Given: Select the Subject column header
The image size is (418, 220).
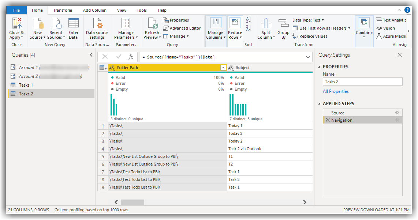Looking at the screenshot, I should [x=270, y=68].
